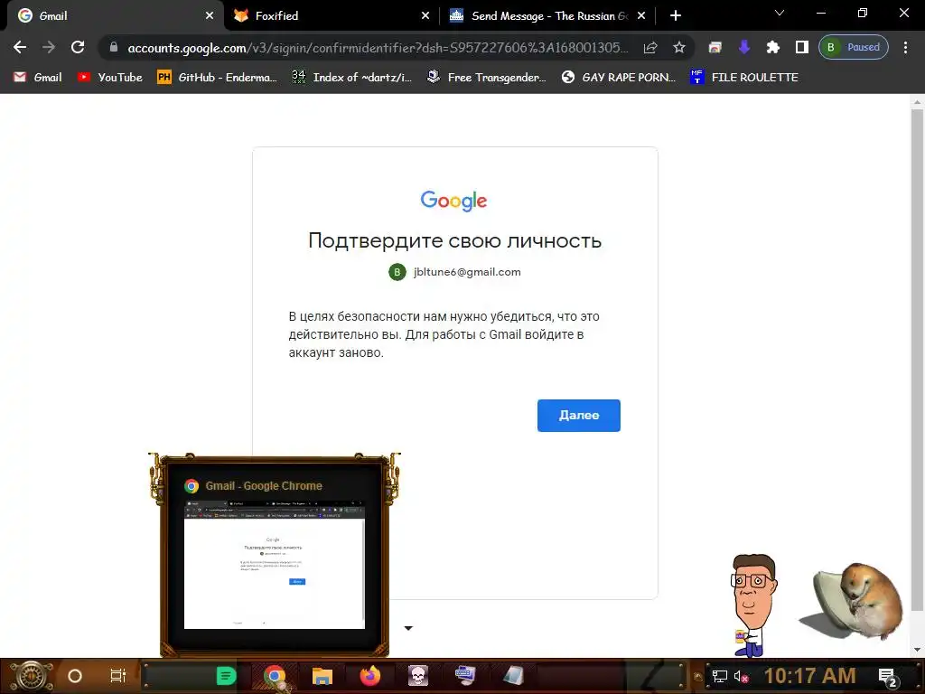This screenshot has height=694, width=925.
Task: Click the vertical page scrollbar
Action: pyautogui.click(x=917, y=360)
